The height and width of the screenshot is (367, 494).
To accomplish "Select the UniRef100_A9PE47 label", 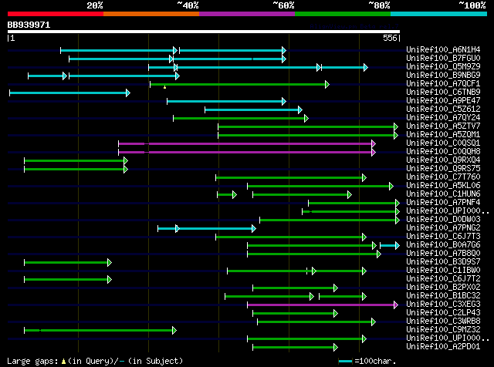I will [x=443, y=100].
